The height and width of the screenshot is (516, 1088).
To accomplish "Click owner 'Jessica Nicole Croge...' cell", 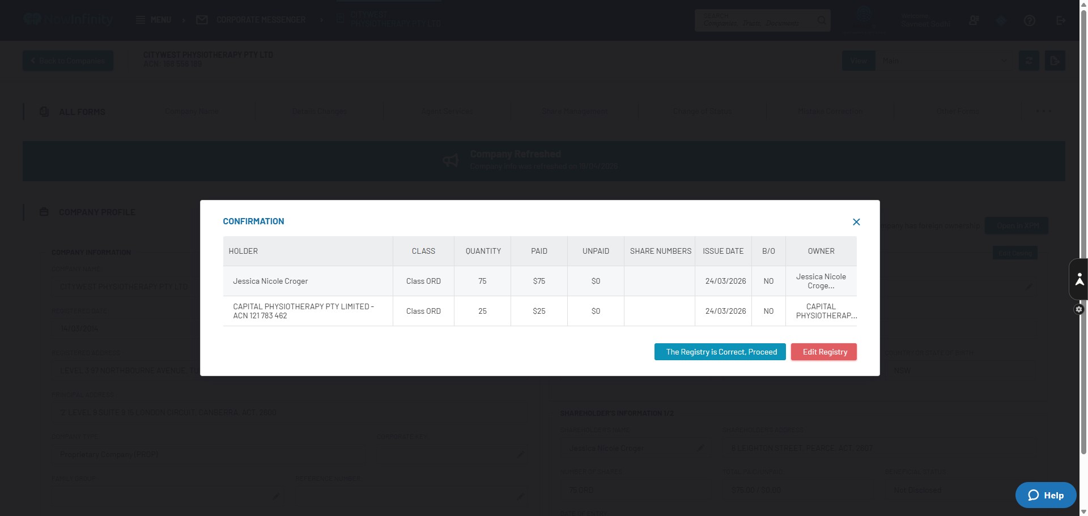I will coord(821,281).
